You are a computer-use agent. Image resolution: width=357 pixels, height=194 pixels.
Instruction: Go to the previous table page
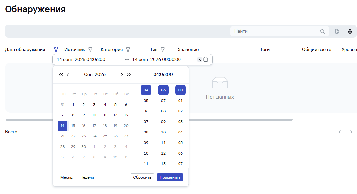click(x=340, y=132)
